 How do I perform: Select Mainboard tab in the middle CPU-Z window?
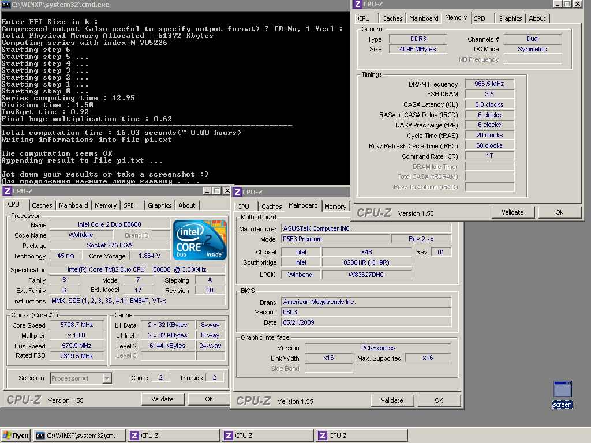coord(303,205)
